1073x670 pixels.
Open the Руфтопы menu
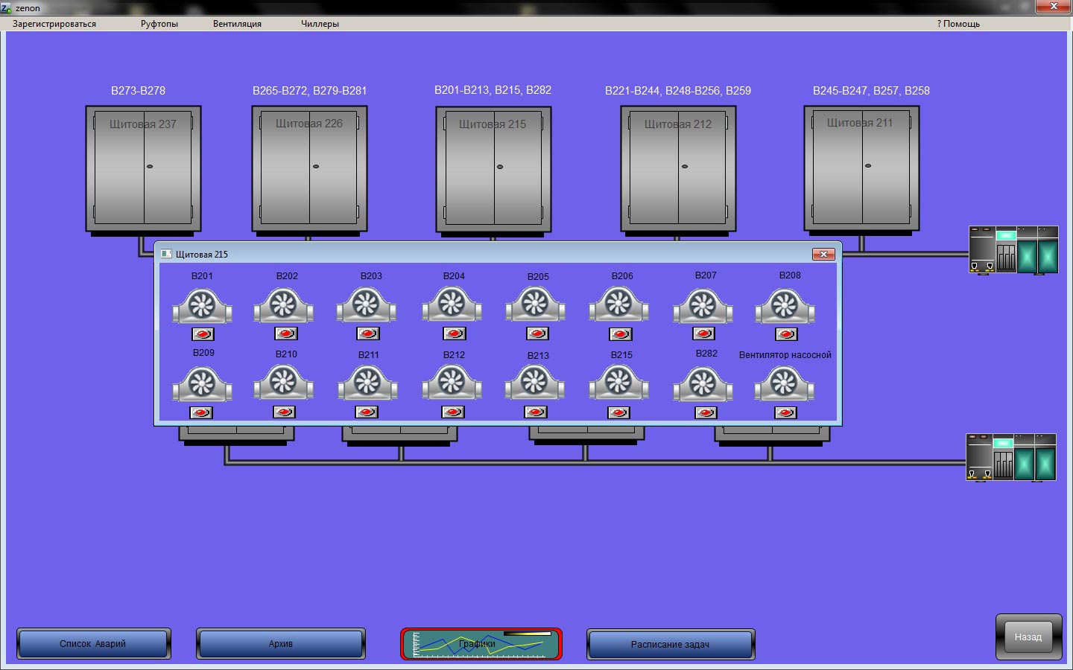pos(159,24)
